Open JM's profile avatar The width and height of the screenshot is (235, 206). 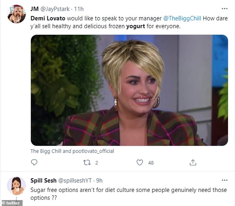17,14
